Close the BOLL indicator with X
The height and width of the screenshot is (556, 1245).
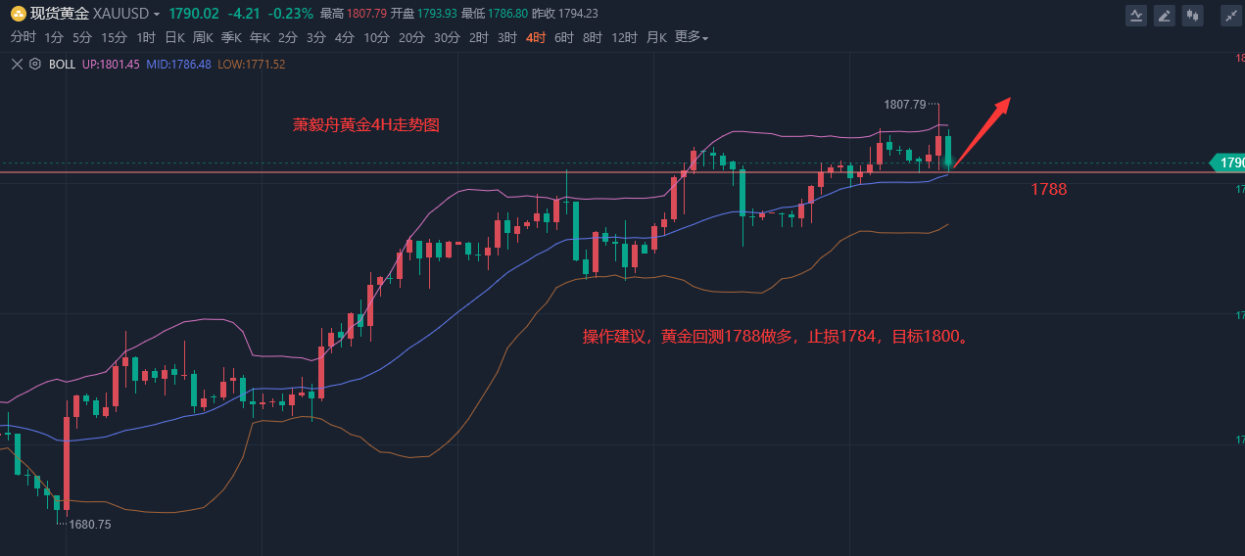[x=16, y=64]
